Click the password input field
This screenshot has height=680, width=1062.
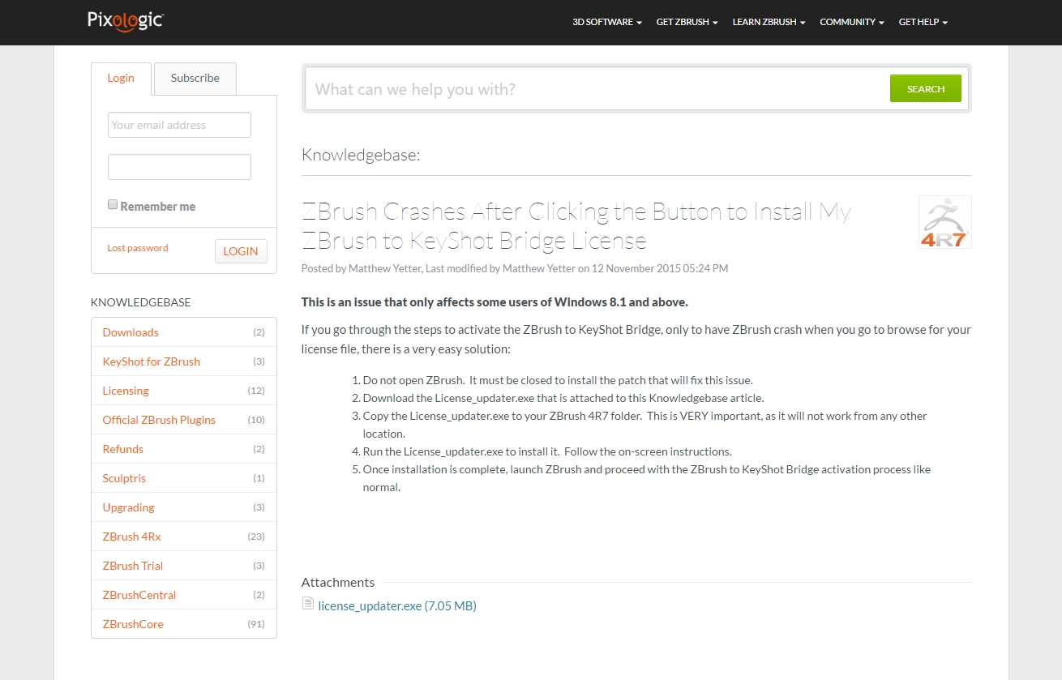[179, 167]
